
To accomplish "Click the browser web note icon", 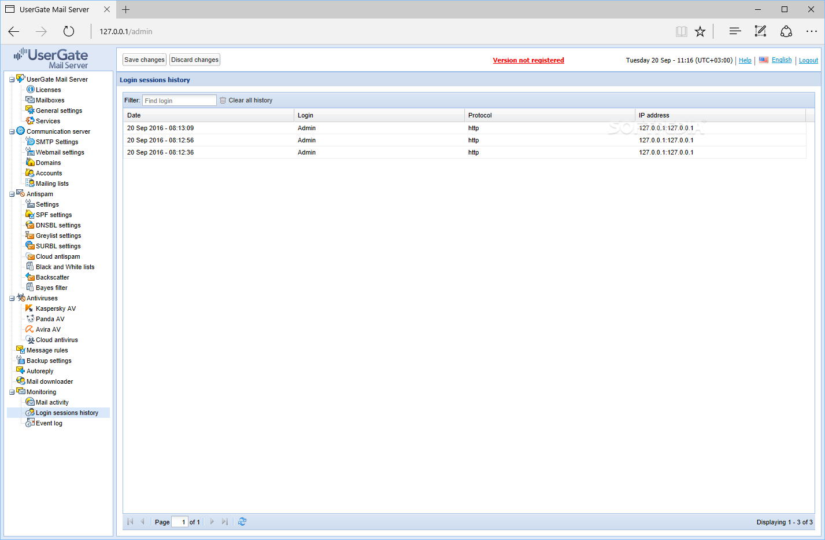I will click(x=760, y=31).
